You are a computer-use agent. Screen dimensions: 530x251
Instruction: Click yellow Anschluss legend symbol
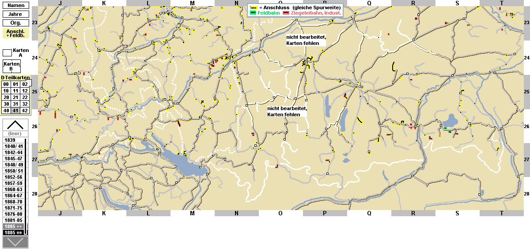point(253,7)
